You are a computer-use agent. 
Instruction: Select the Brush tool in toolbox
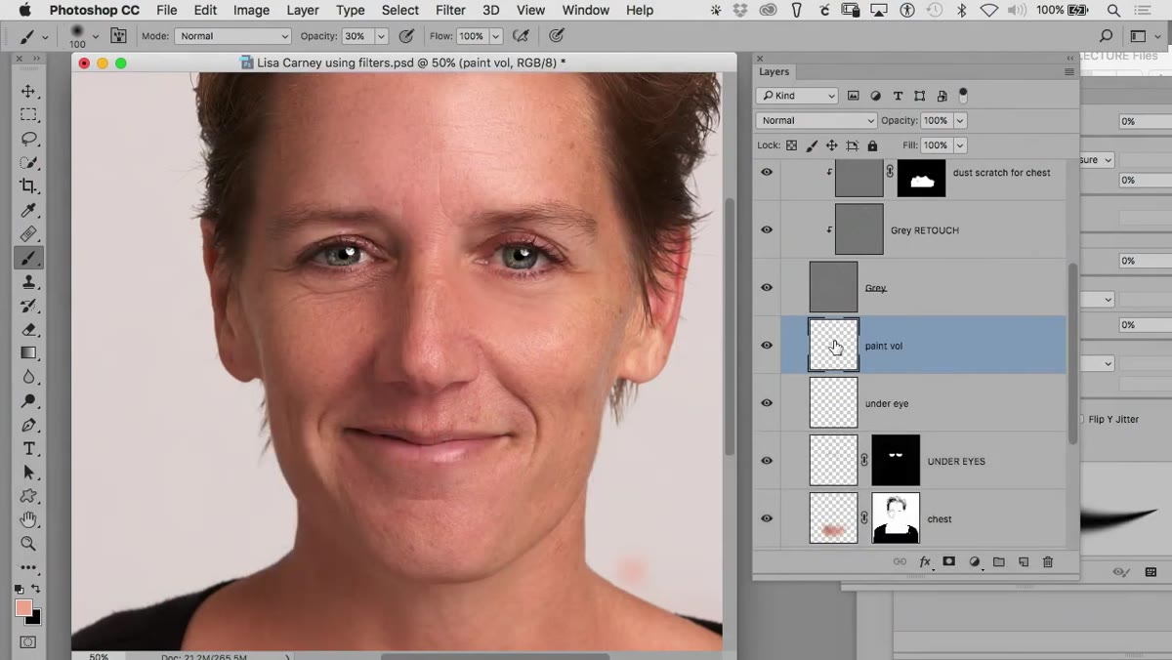(28, 259)
